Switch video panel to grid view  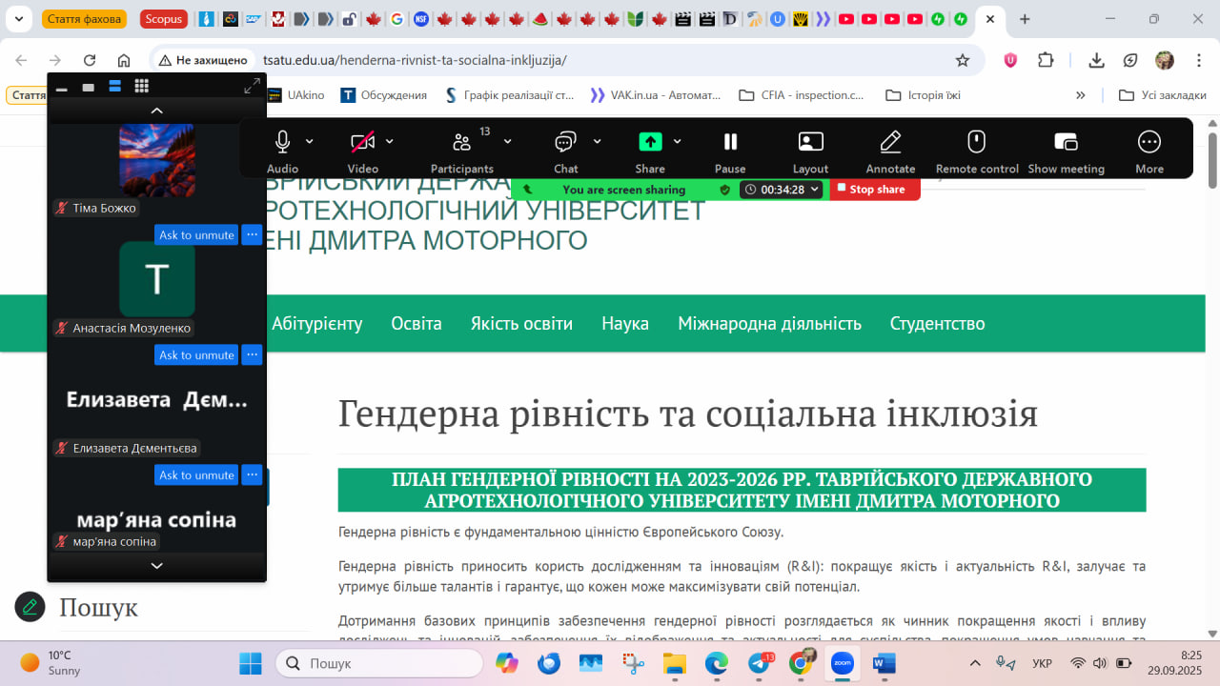click(141, 87)
